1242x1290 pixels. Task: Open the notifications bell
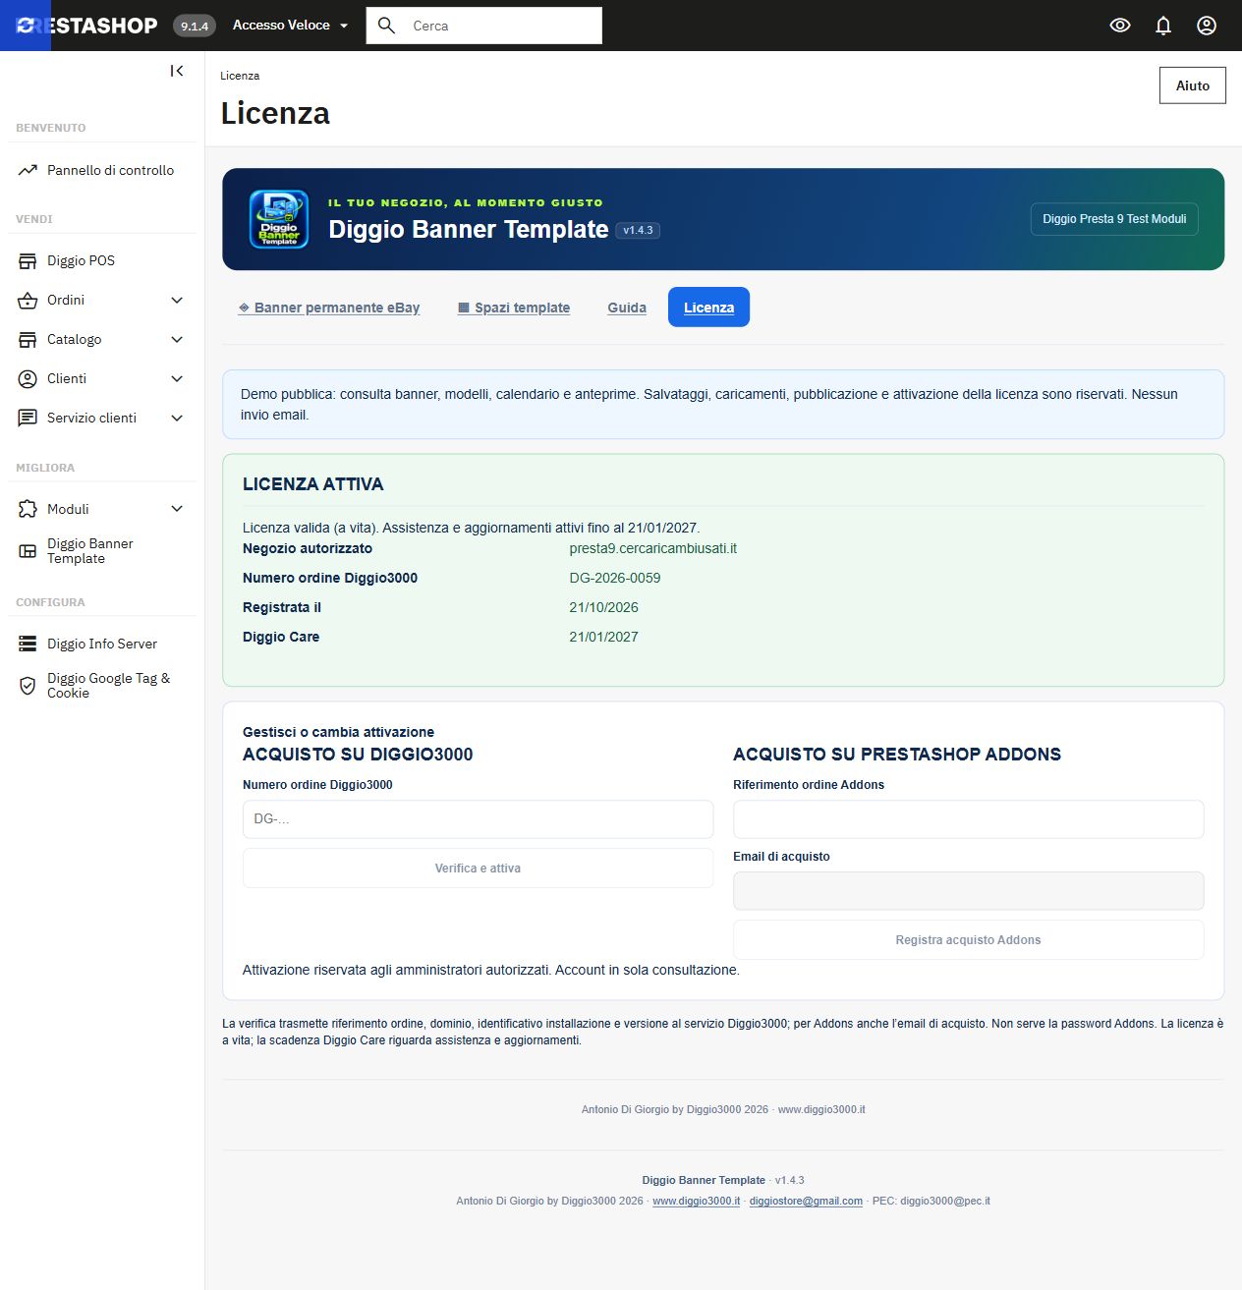[1163, 26]
